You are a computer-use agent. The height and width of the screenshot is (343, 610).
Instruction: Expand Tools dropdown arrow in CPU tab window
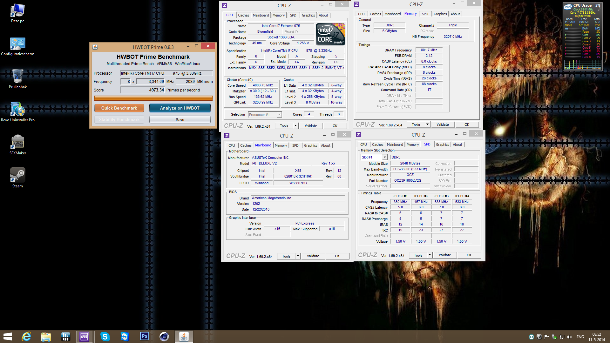(295, 126)
